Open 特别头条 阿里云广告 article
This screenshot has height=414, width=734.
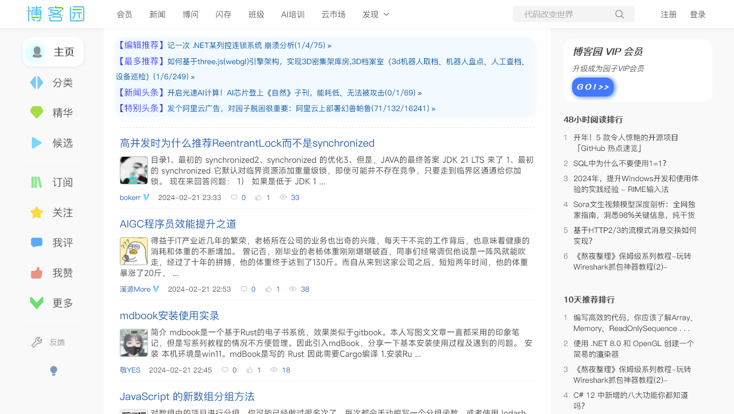301,108
